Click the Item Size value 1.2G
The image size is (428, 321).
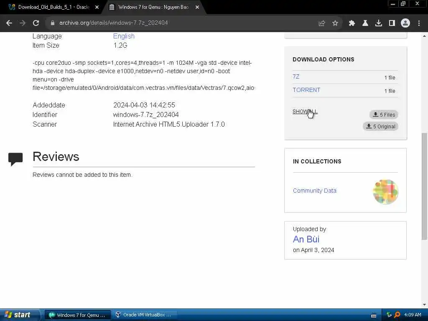(x=120, y=45)
